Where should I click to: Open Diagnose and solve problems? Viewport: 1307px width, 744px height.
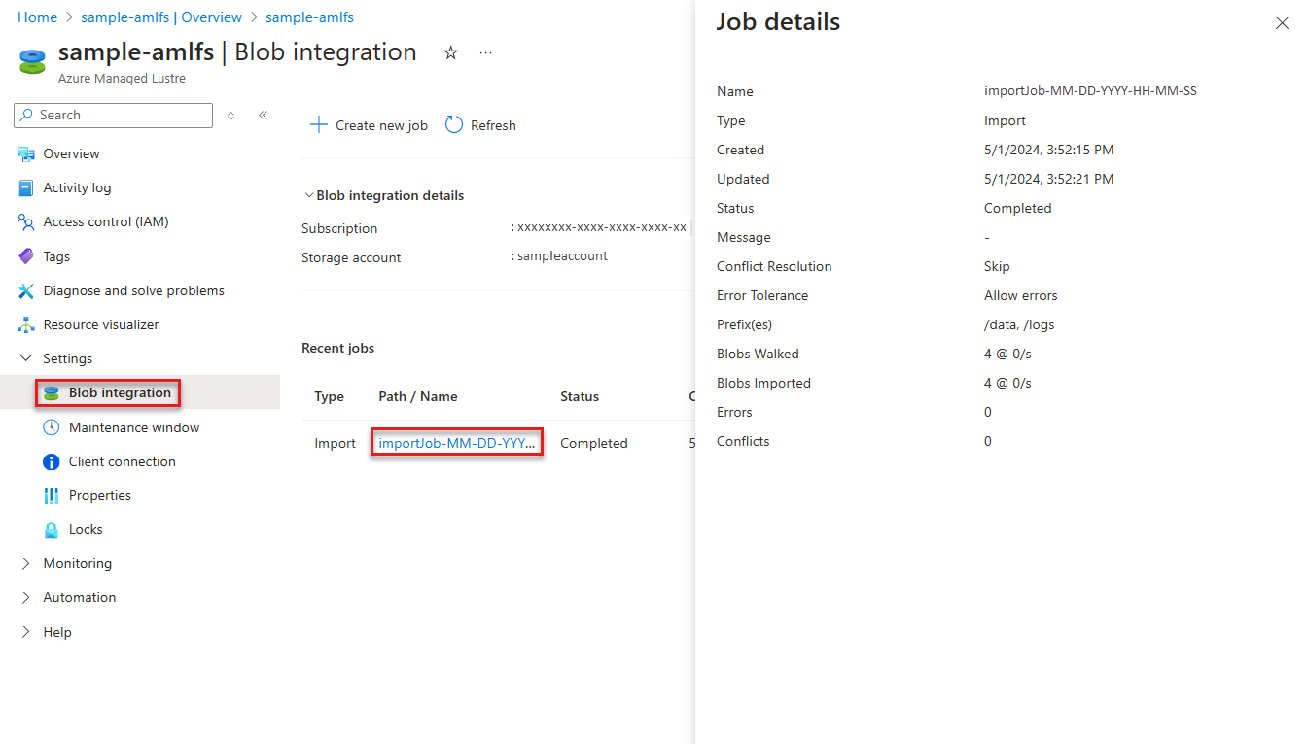(x=133, y=290)
